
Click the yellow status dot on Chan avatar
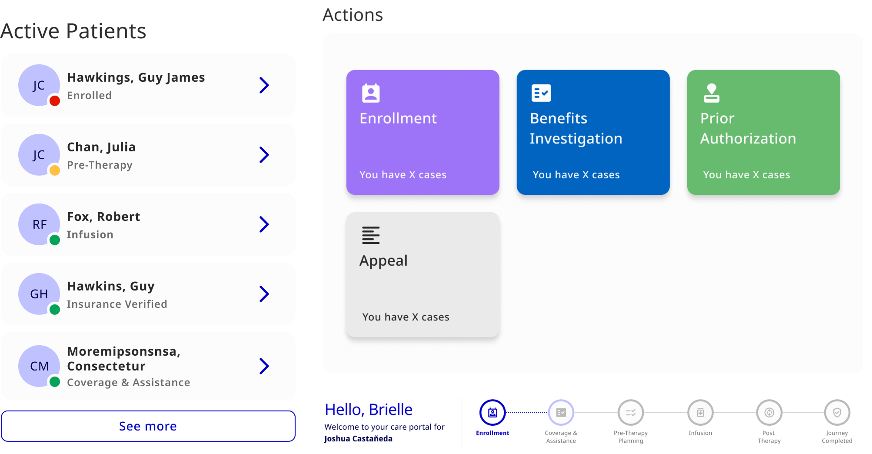pyautogui.click(x=55, y=170)
